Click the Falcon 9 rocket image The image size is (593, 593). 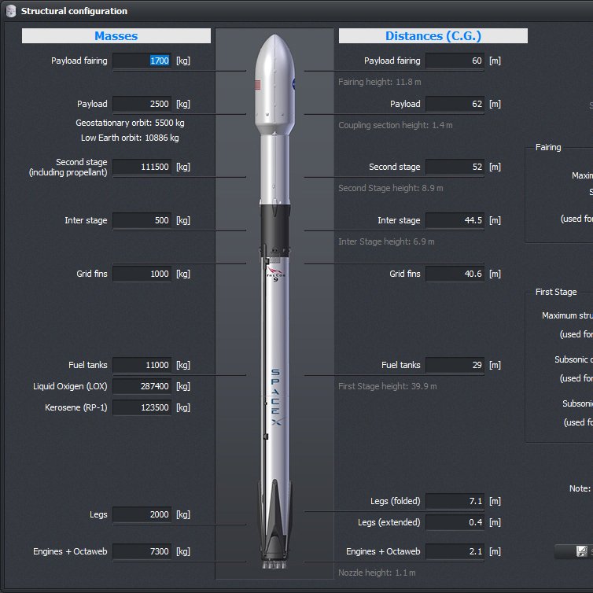tap(275, 302)
